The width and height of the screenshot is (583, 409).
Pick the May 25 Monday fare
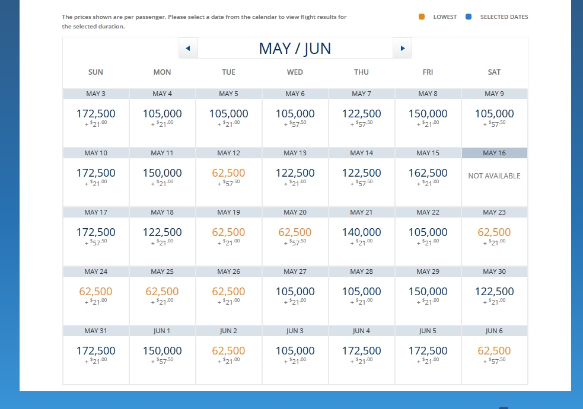(x=162, y=295)
